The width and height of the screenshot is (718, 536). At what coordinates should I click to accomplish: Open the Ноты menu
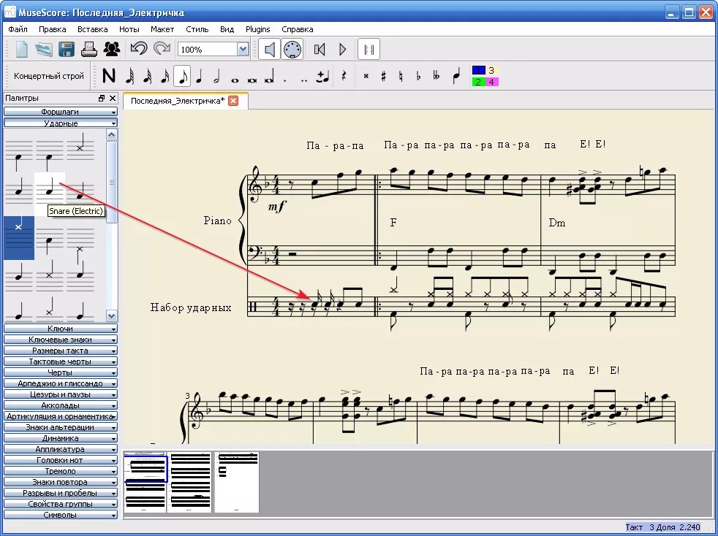(129, 29)
